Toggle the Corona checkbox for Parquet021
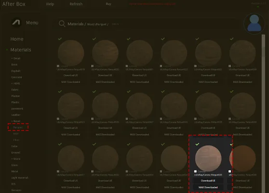The width and height of the screenshot is (269, 193). [127, 66]
